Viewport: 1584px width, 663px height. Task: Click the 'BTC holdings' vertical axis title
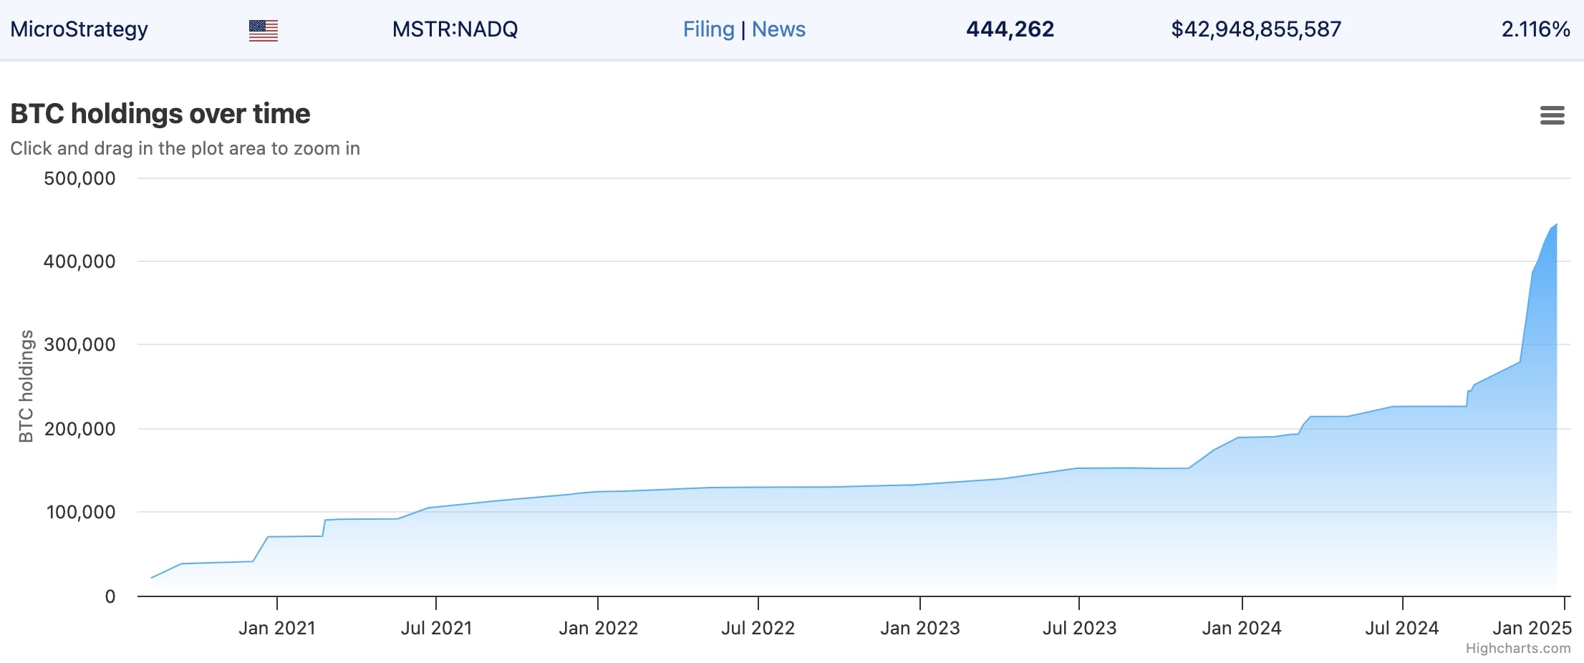[x=26, y=387]
